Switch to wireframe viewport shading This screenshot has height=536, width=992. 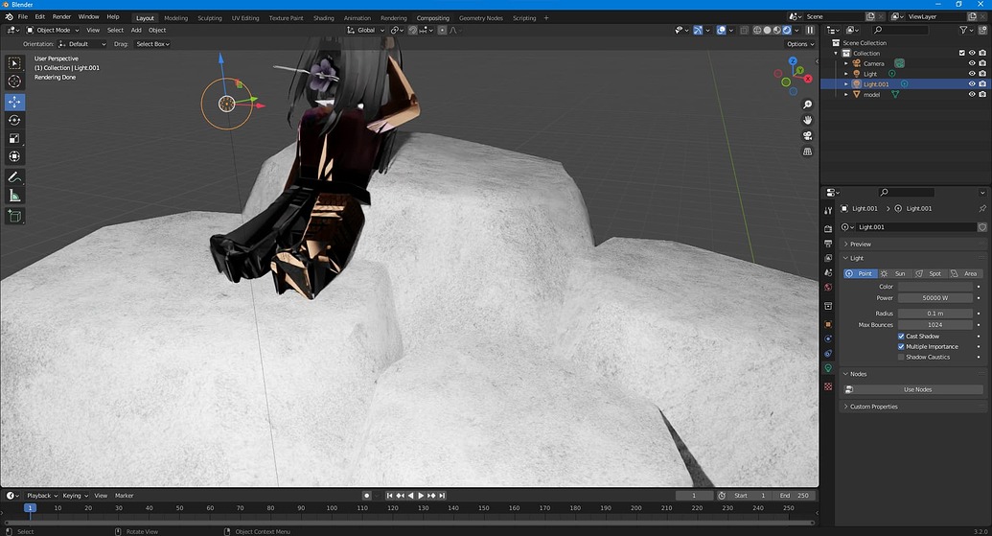click(757, 30)
